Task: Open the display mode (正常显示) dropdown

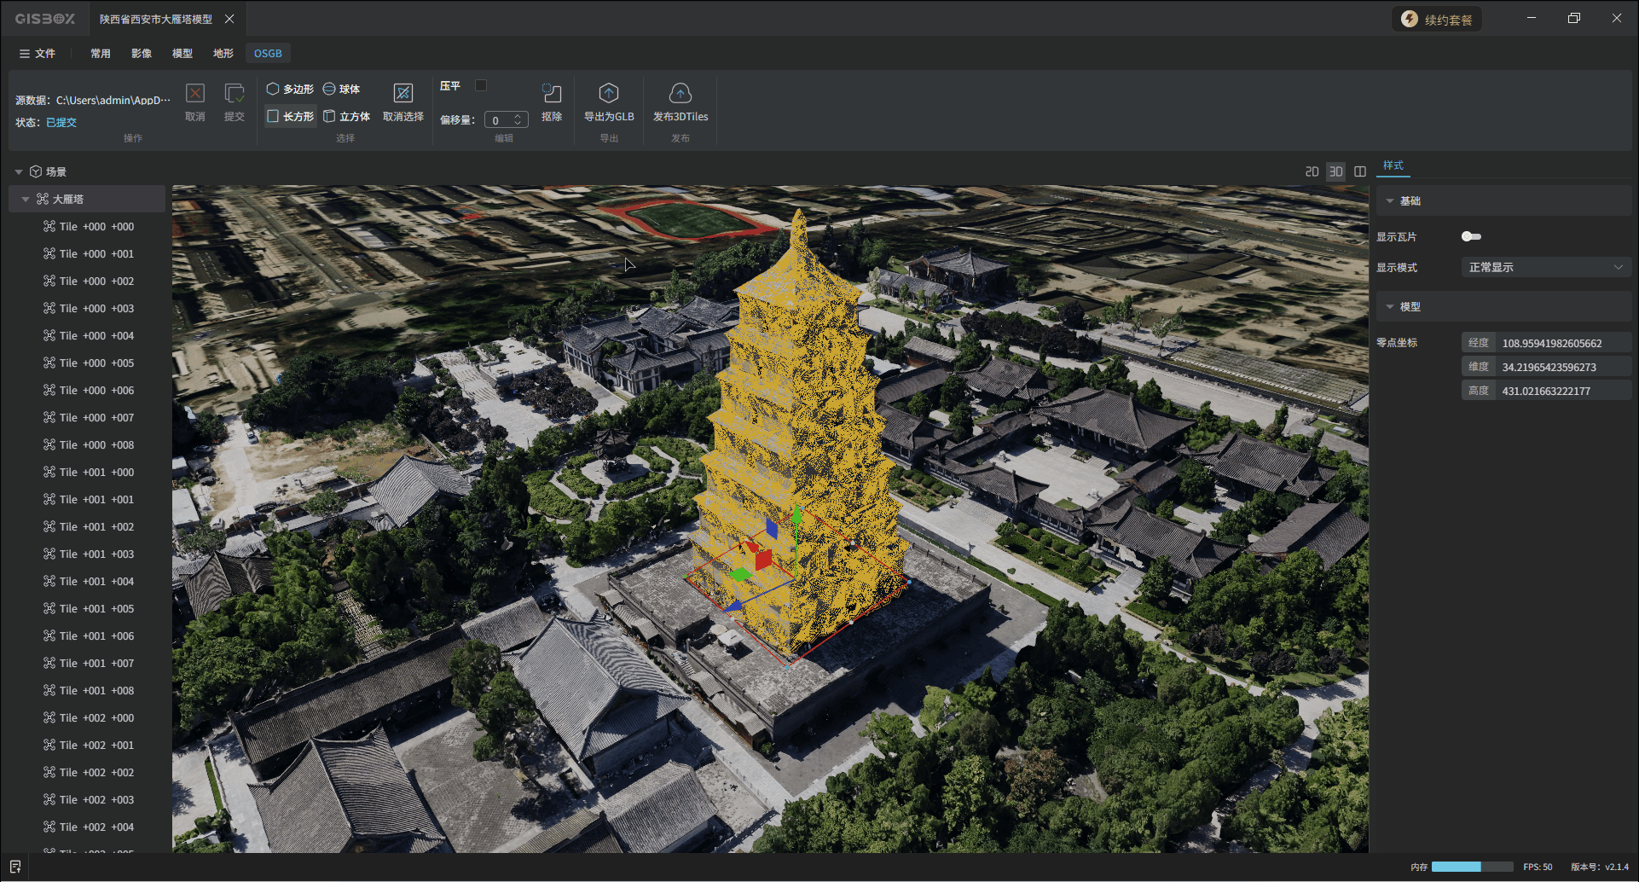Action: pyautogui.click(x=1545, y=267)
